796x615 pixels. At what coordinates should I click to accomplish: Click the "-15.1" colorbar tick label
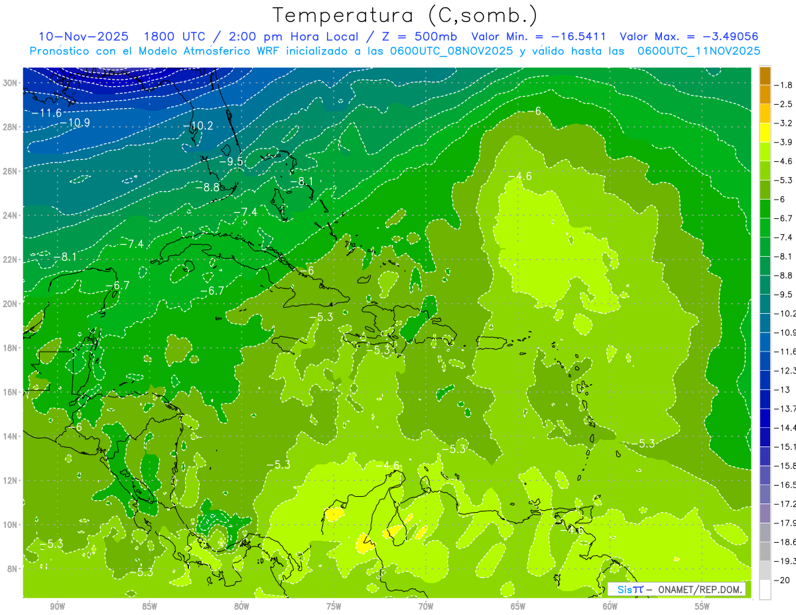(x=785, y=447)
